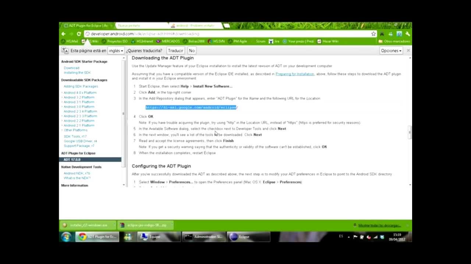Switch to the Chrome ADT Plugin taskbar item
The width and height of the screenshot is (471, 264).
[x=98, y=237]
